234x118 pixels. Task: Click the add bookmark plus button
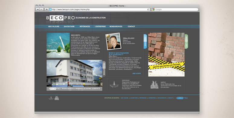point(47,9)
